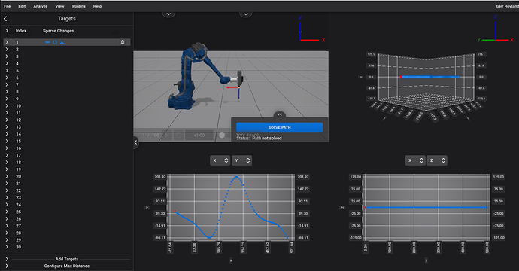Click the SOLVE PATH button
Screen dimensions: 519x271
[280, 127]
